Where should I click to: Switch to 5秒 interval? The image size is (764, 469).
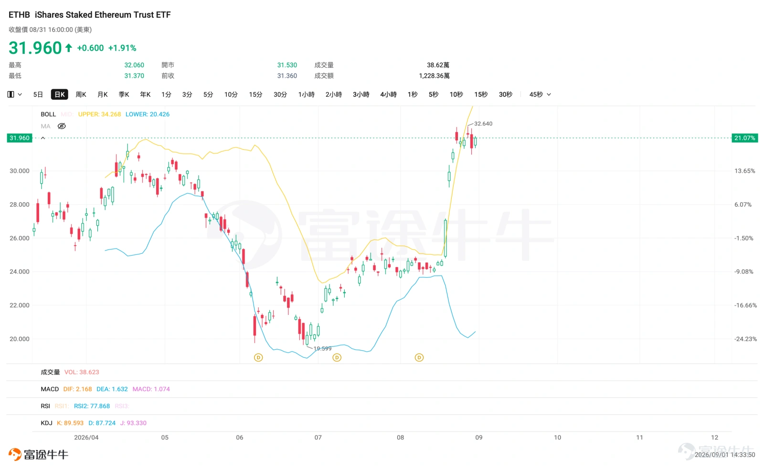[x=434, y=94]
